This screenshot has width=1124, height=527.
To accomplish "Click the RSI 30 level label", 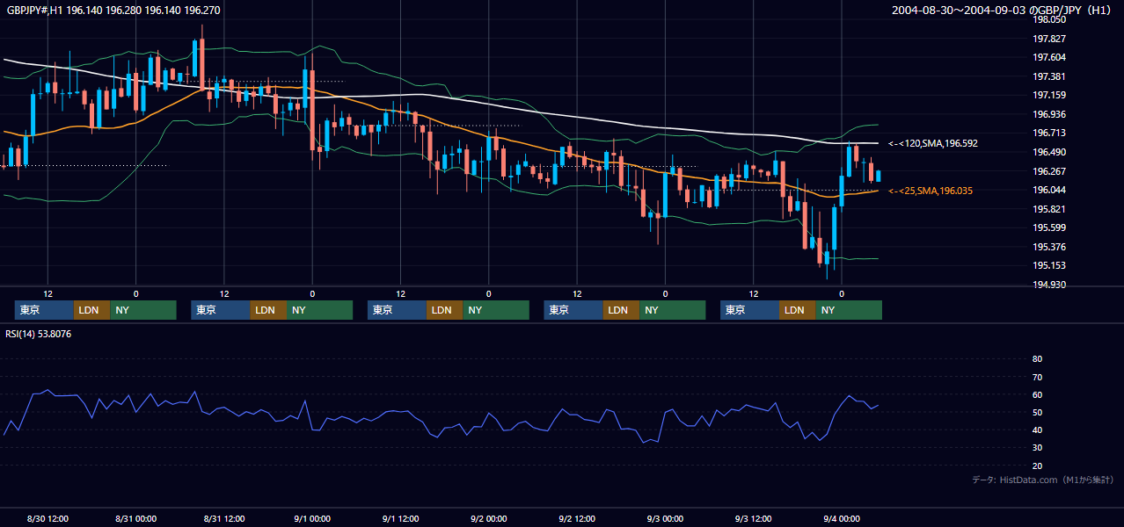I will [1037, 448].
